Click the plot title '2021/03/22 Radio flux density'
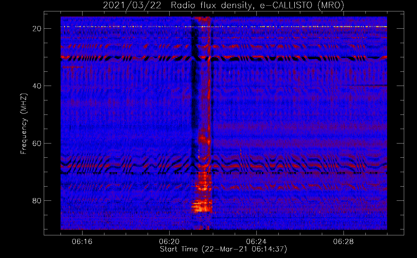The width and height of the screenshot is (417, 258). (x=223, y=5)
